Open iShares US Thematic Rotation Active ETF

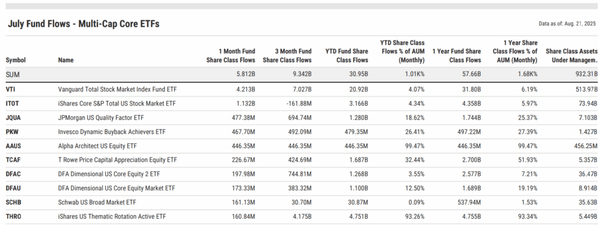coord(112,216)
